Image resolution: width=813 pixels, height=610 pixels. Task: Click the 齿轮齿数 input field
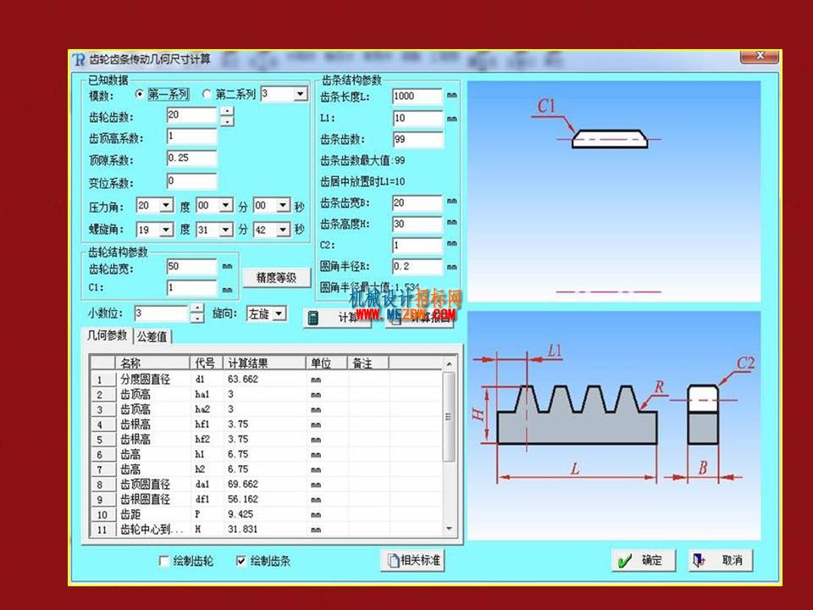coord(191,115)
